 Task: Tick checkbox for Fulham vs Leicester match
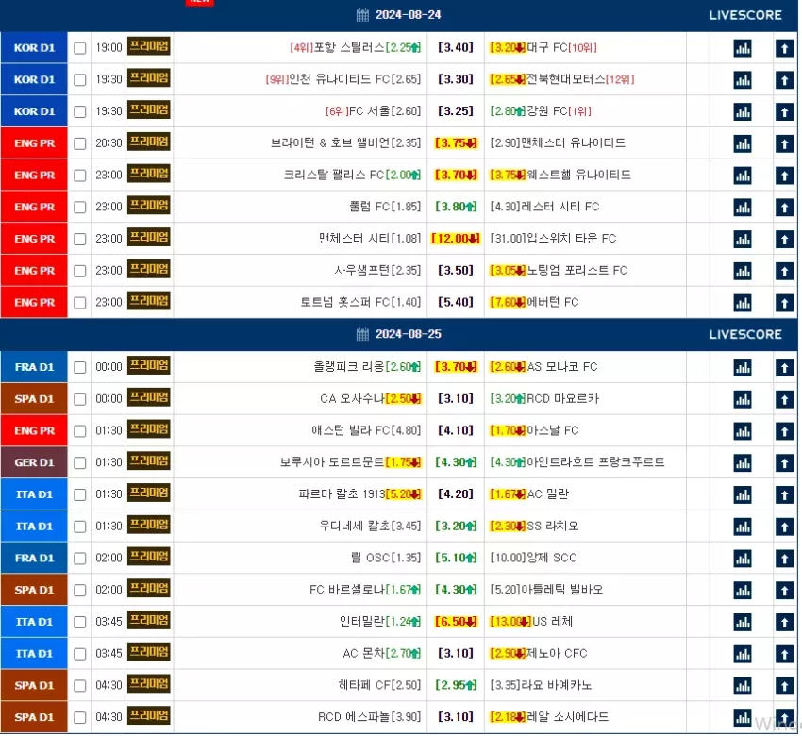[x=80, y=208]
